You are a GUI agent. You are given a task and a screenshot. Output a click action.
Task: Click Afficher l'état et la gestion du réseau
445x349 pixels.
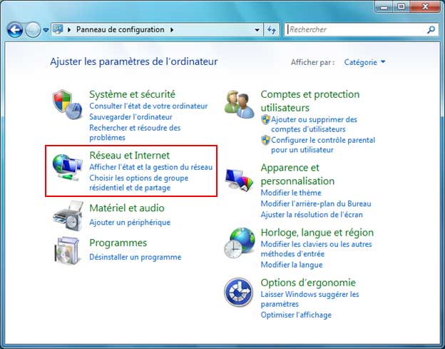pos(151,167)
